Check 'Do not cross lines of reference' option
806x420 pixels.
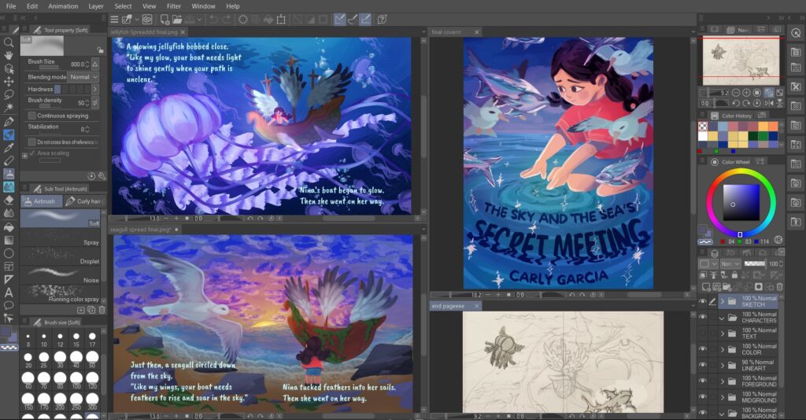31,142
